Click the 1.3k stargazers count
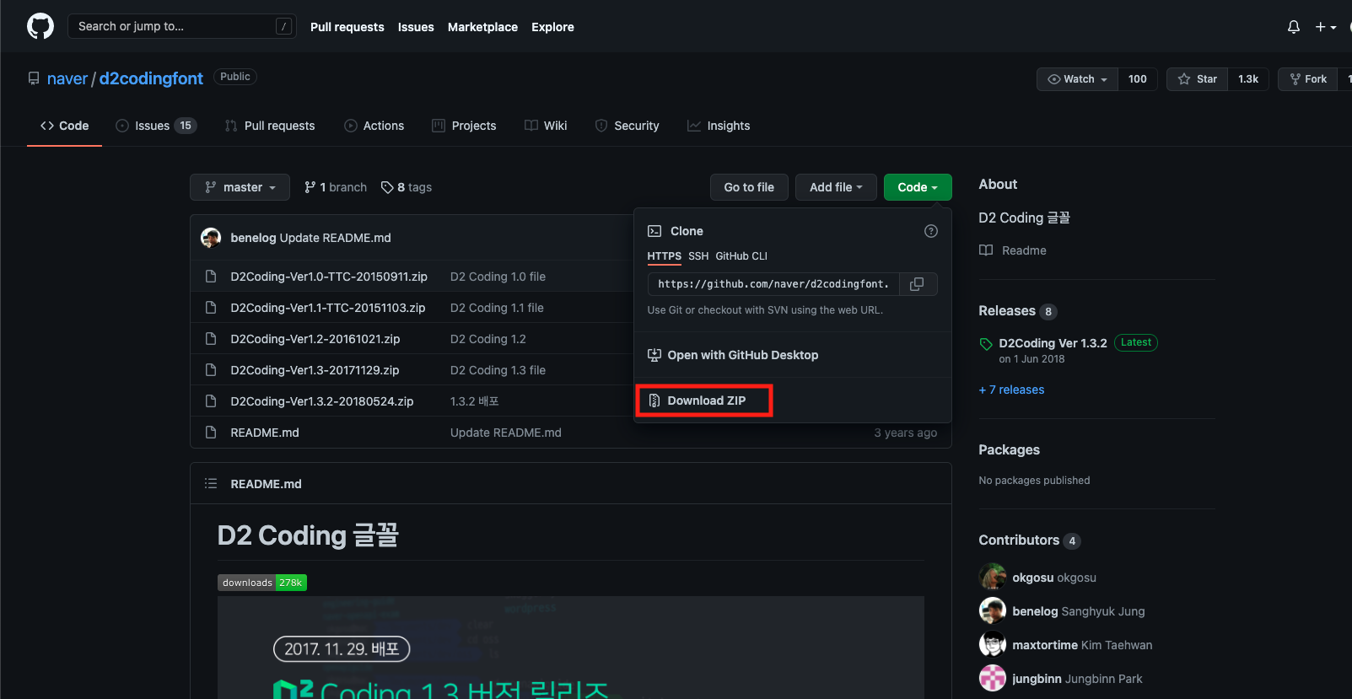Screen dimensions: 1352x699 tap(1248, 79)
